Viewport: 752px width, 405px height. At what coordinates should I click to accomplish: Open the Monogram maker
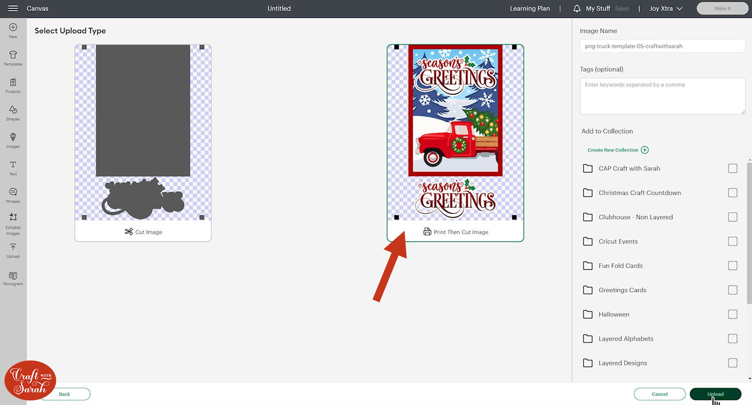pyautogui.click(x=13, y=279)
